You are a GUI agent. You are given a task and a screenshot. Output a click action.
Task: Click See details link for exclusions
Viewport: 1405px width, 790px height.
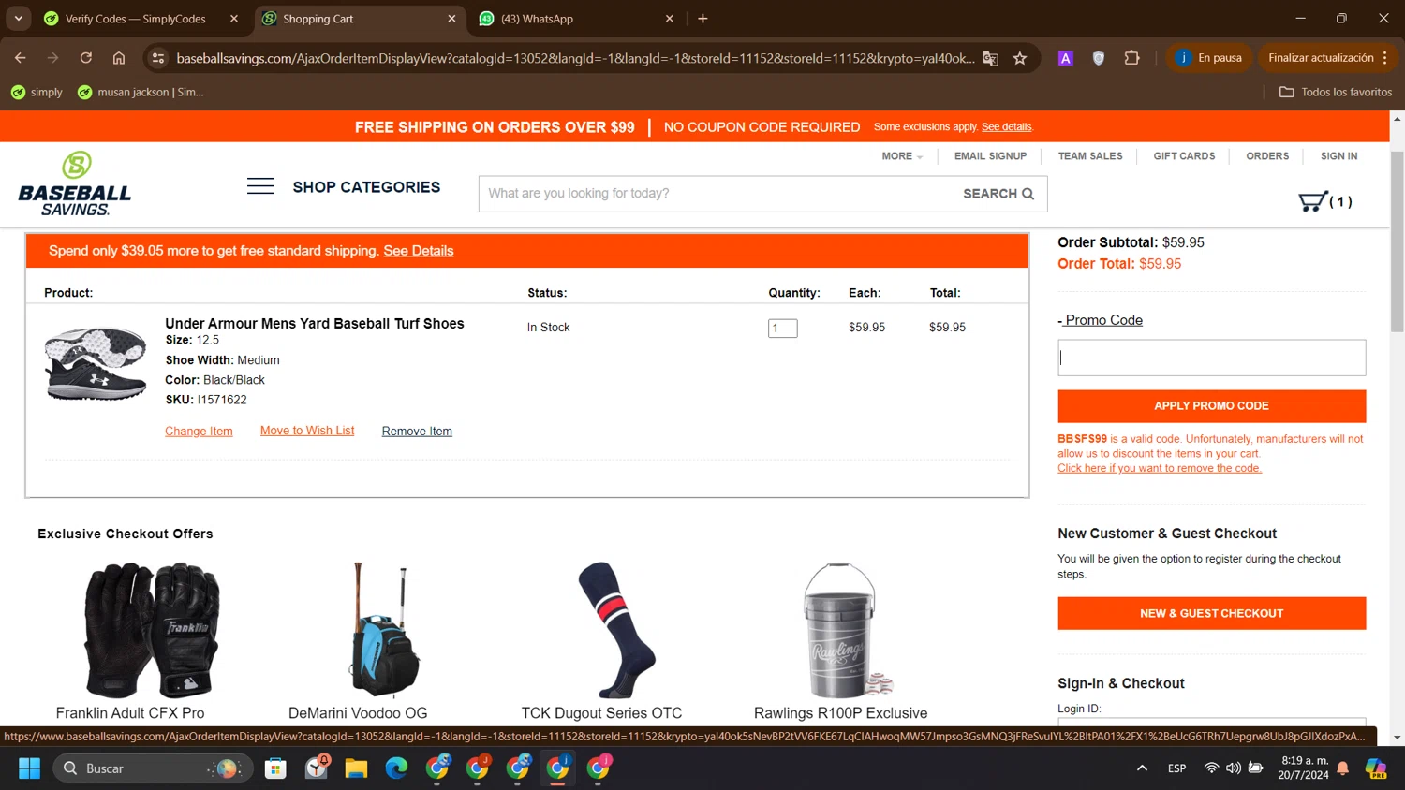1006,127
